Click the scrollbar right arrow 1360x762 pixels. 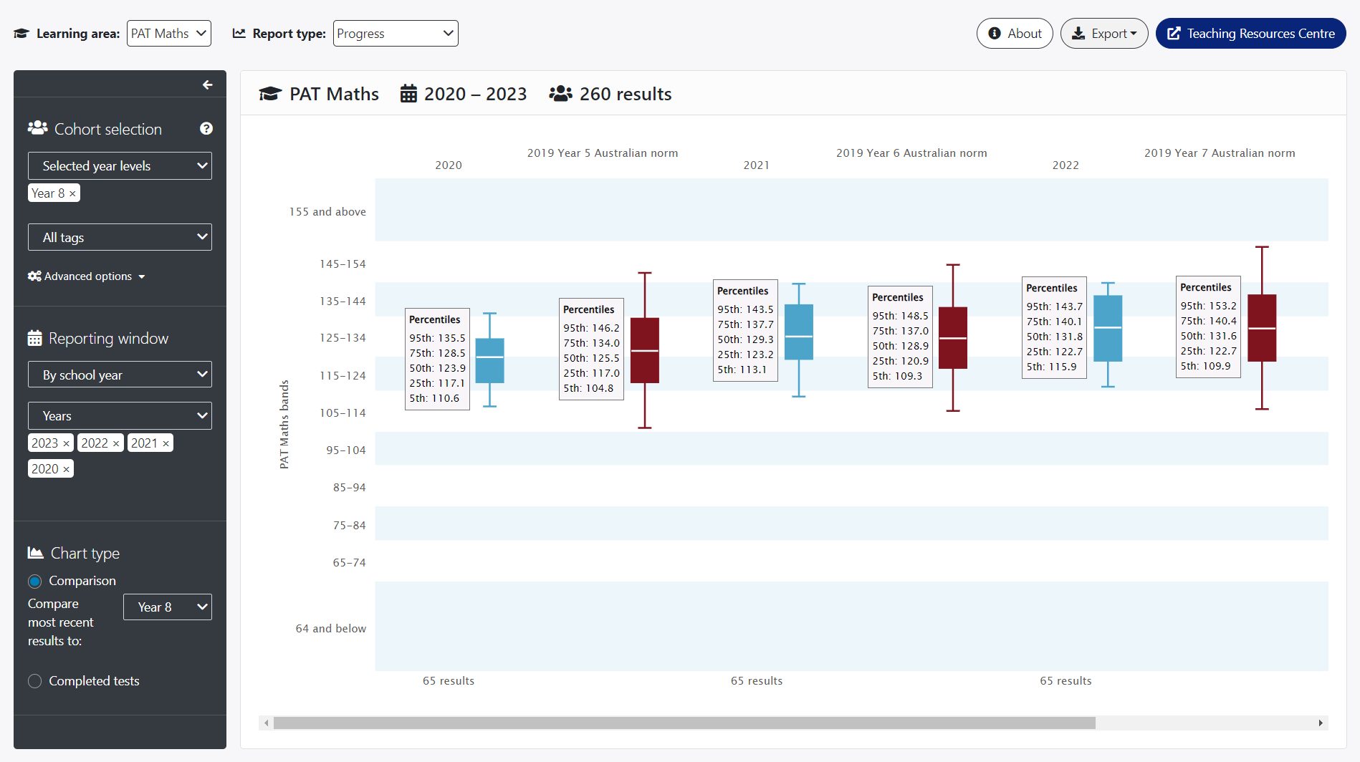(x=1320, y=723)
